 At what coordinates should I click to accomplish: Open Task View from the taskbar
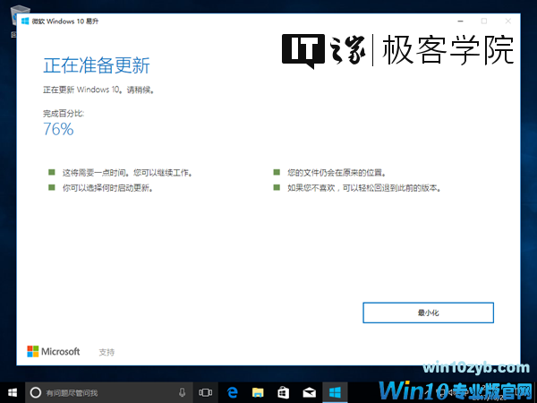pyautogui.click(x=206, y=392)
